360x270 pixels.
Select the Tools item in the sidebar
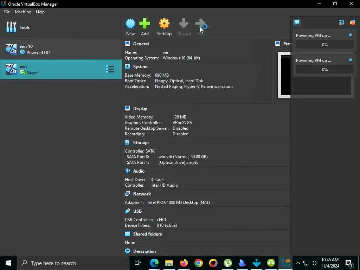60,27
